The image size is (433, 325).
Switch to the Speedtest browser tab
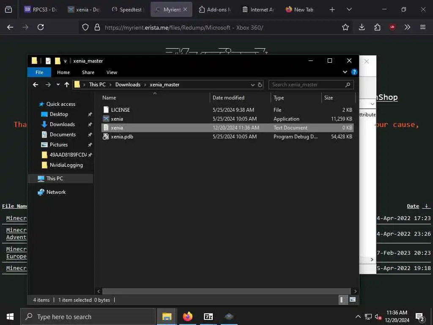127,10
